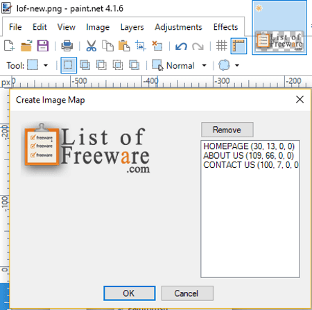Redo the last undone action
This screenshot has height=310, width=312.
[x=198, y=46]
